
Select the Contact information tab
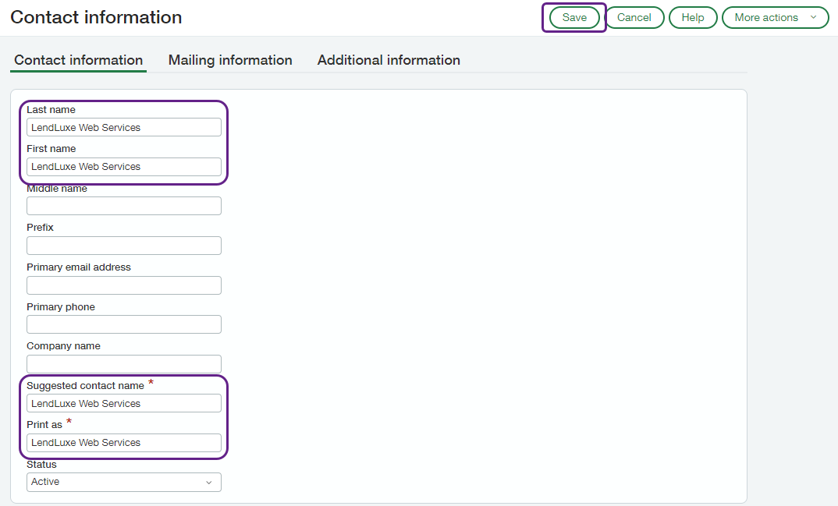78,60
